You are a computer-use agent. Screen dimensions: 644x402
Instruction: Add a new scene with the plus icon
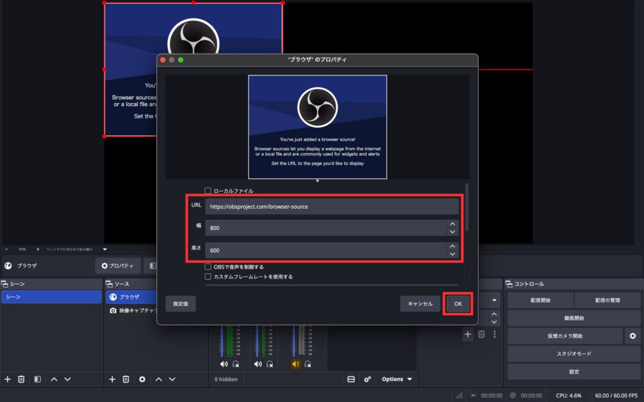tap(8, 379)
